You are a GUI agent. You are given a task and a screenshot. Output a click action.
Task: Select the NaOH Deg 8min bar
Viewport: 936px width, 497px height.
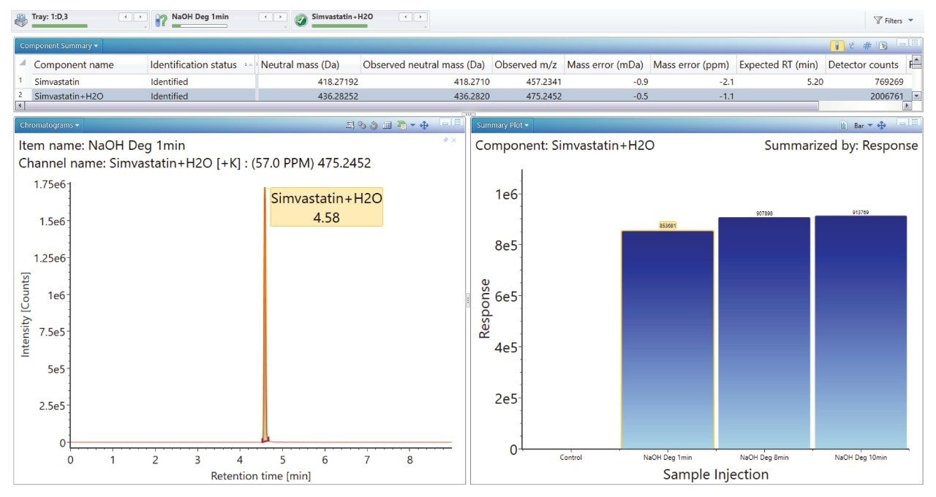[x=763, y=333]
